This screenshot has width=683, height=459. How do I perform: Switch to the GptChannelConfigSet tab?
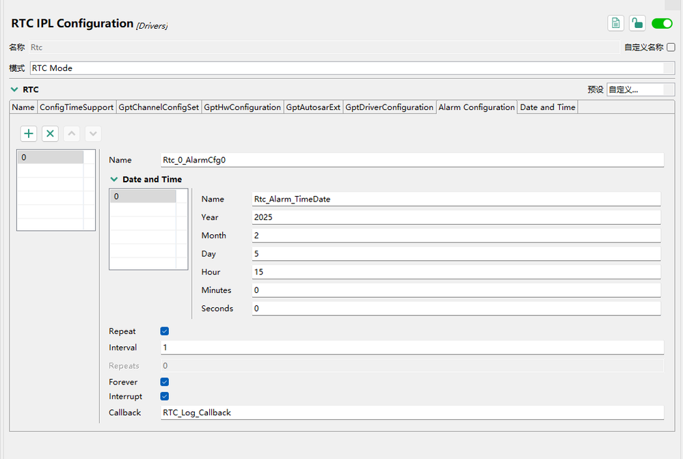[159, 107]
